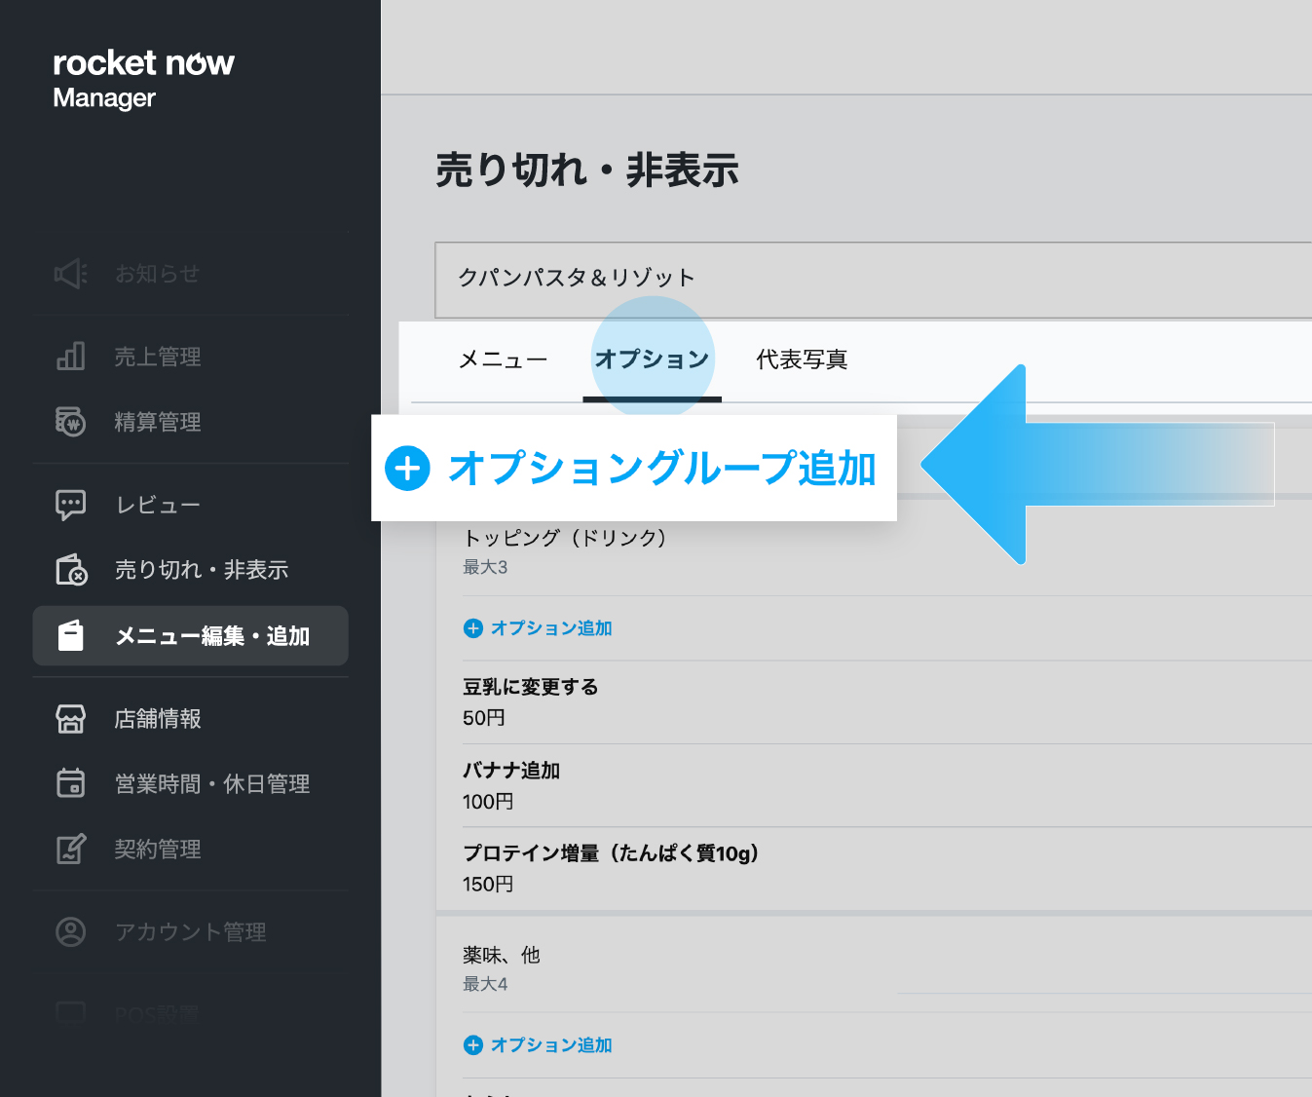Click the 営業時間・休日管理 calendar icon

(71, 783)
